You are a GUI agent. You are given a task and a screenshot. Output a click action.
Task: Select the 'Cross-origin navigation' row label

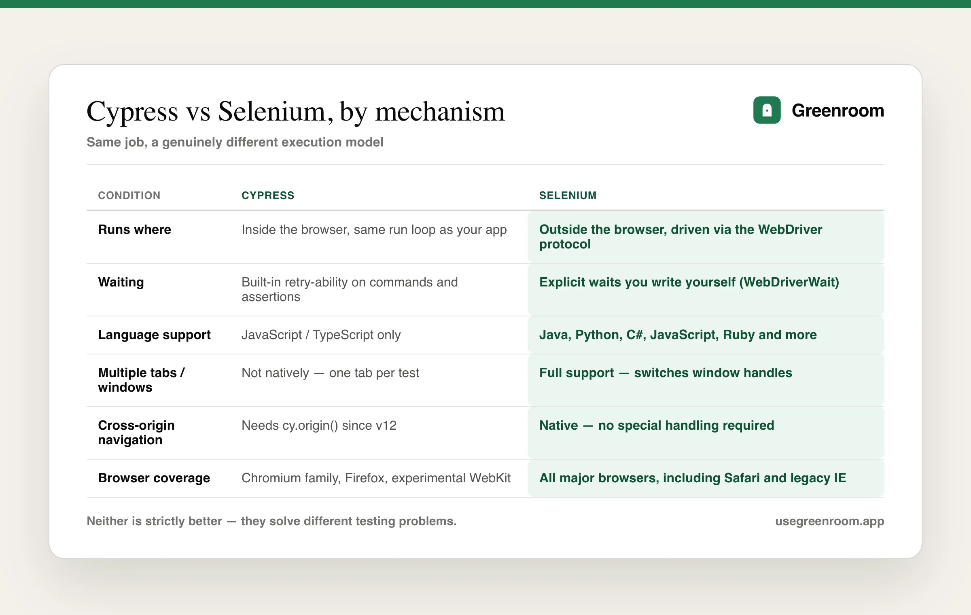(136, 433)
